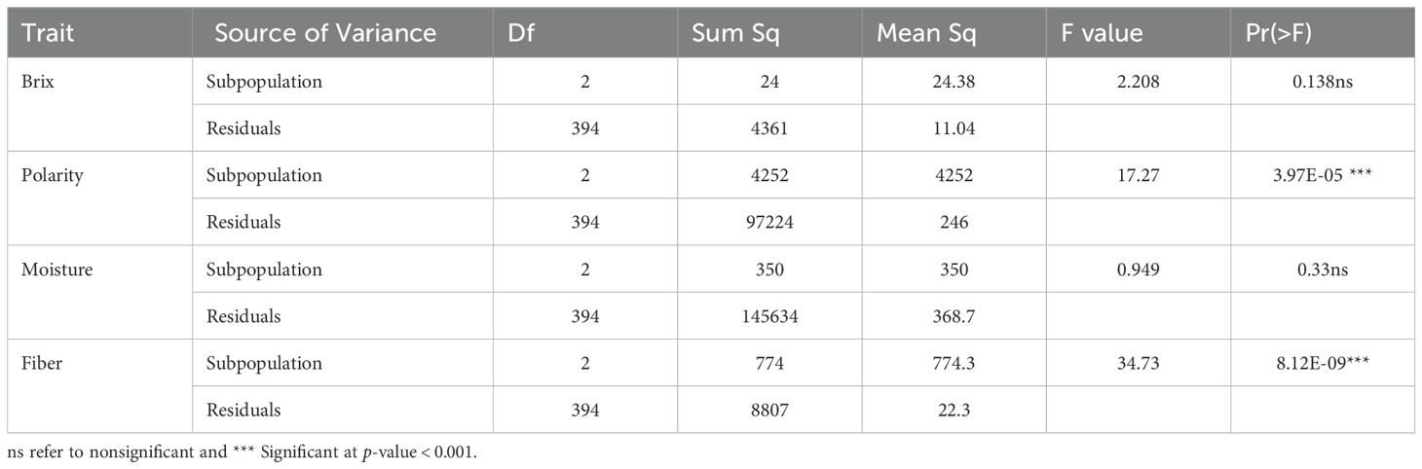This screenshot has height=469, width=1422.
Task: Click the 0.138ns p-value cell
Action: tap(1323, 82)
